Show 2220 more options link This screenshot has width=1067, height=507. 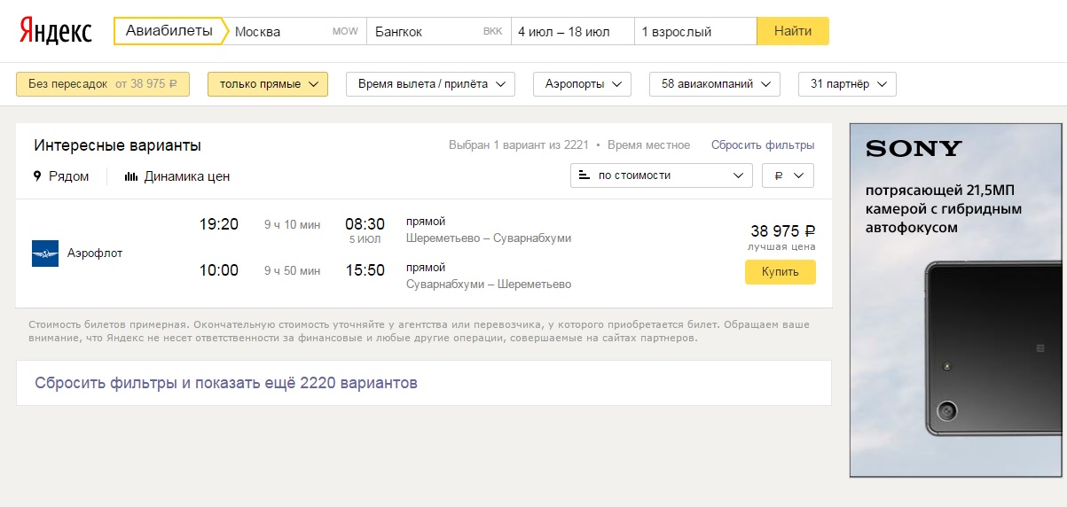226,383
